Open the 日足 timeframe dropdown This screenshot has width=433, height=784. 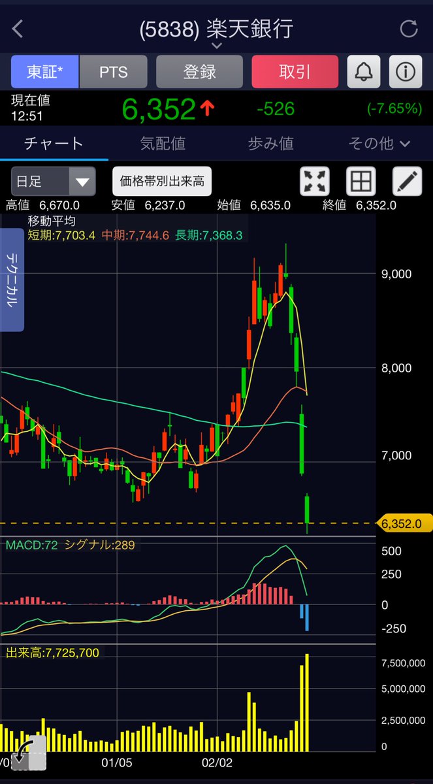(x=53, y=182)
